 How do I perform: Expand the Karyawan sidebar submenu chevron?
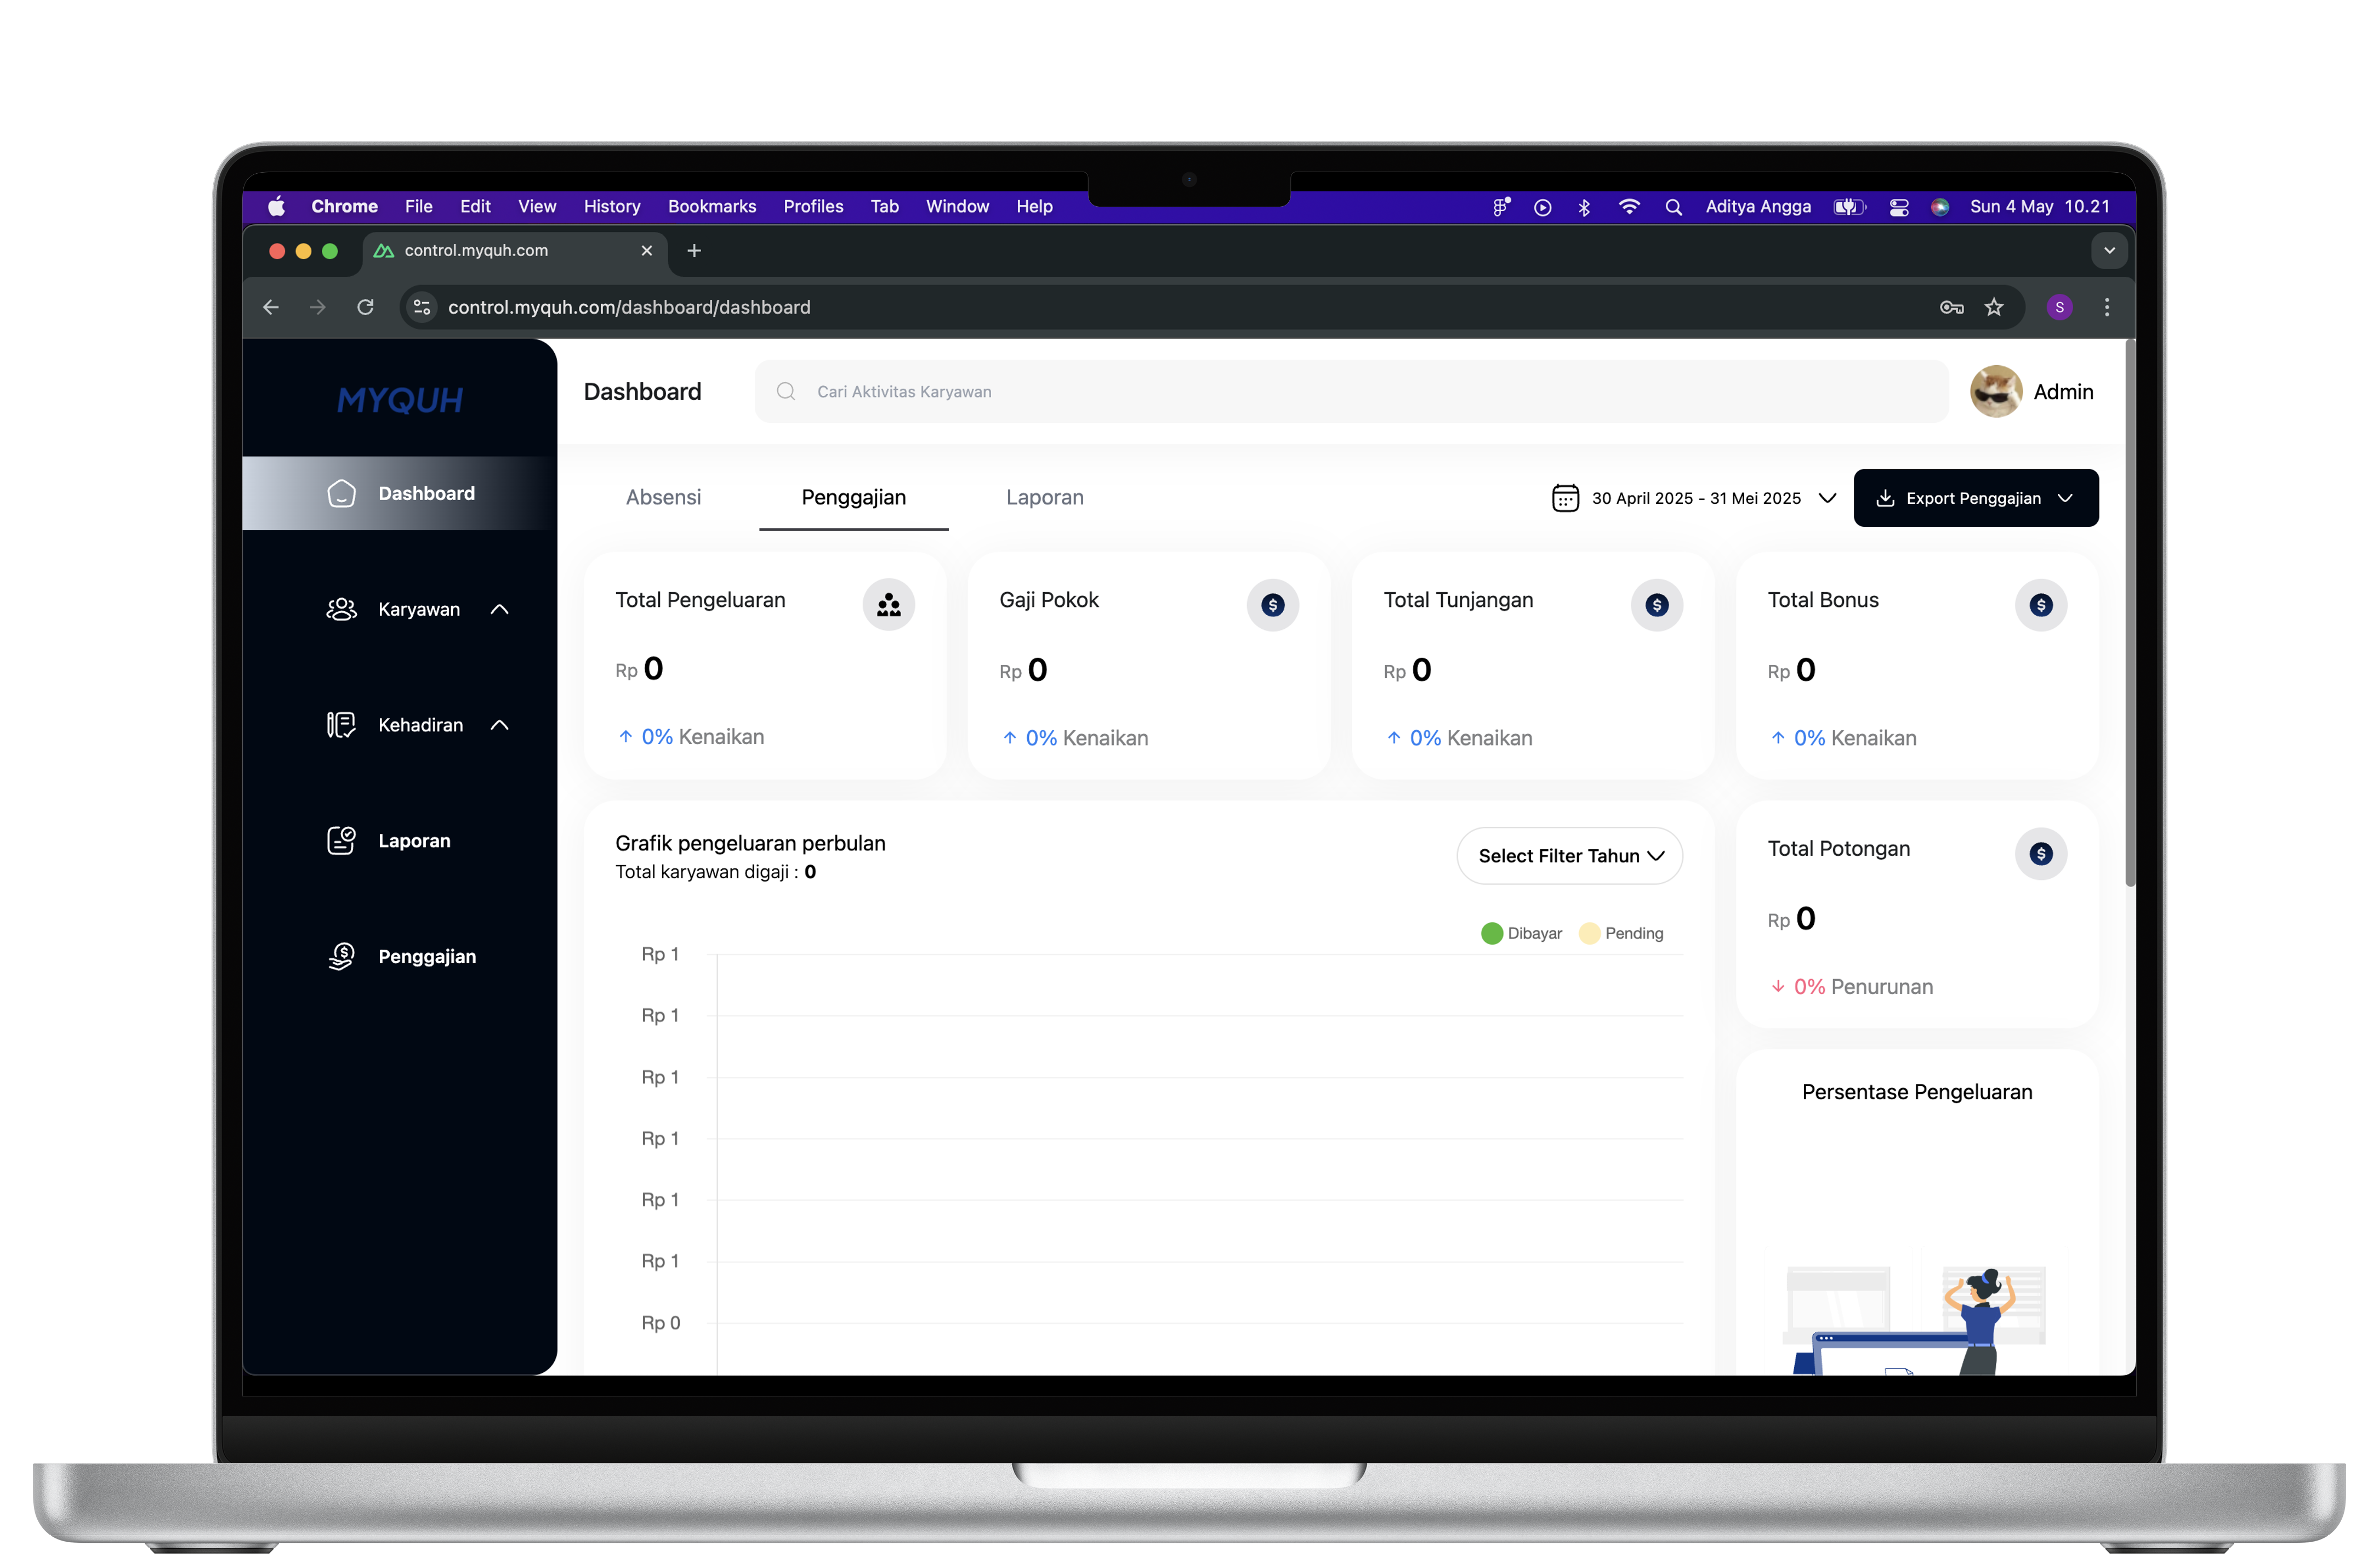500,610
